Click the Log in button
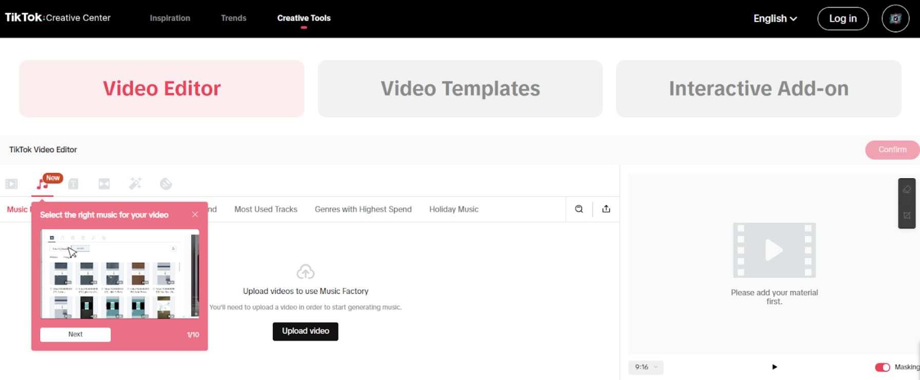The width and height of the screenshot is (920, 380). pyautogui.click(x=843, y=18)
